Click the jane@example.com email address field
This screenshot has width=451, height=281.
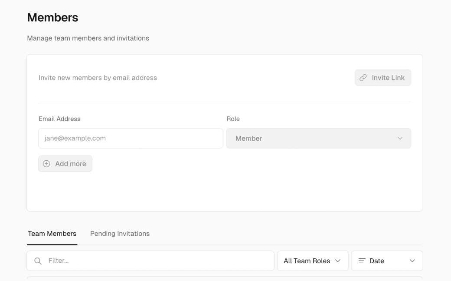click(x=130, y=138)
